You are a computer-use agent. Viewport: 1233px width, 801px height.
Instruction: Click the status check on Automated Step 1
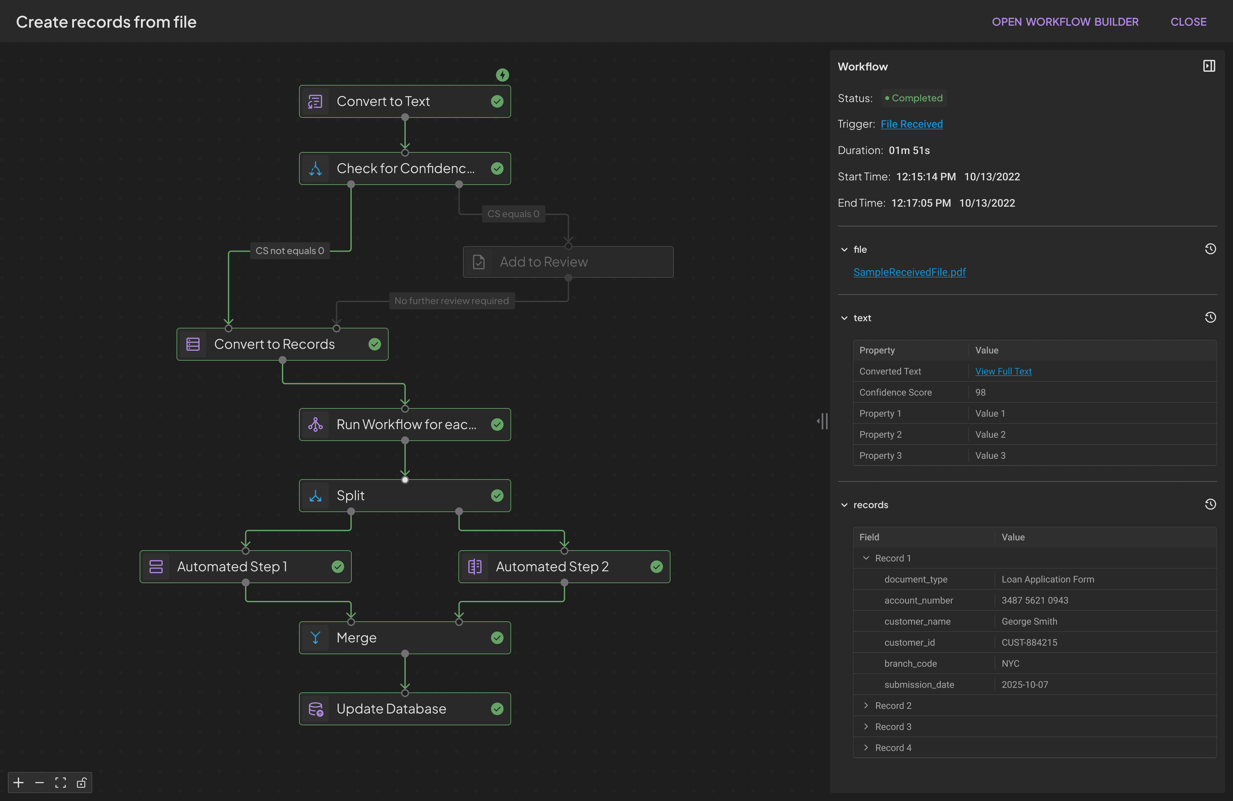pyautogui.click(x=338, y=566)
